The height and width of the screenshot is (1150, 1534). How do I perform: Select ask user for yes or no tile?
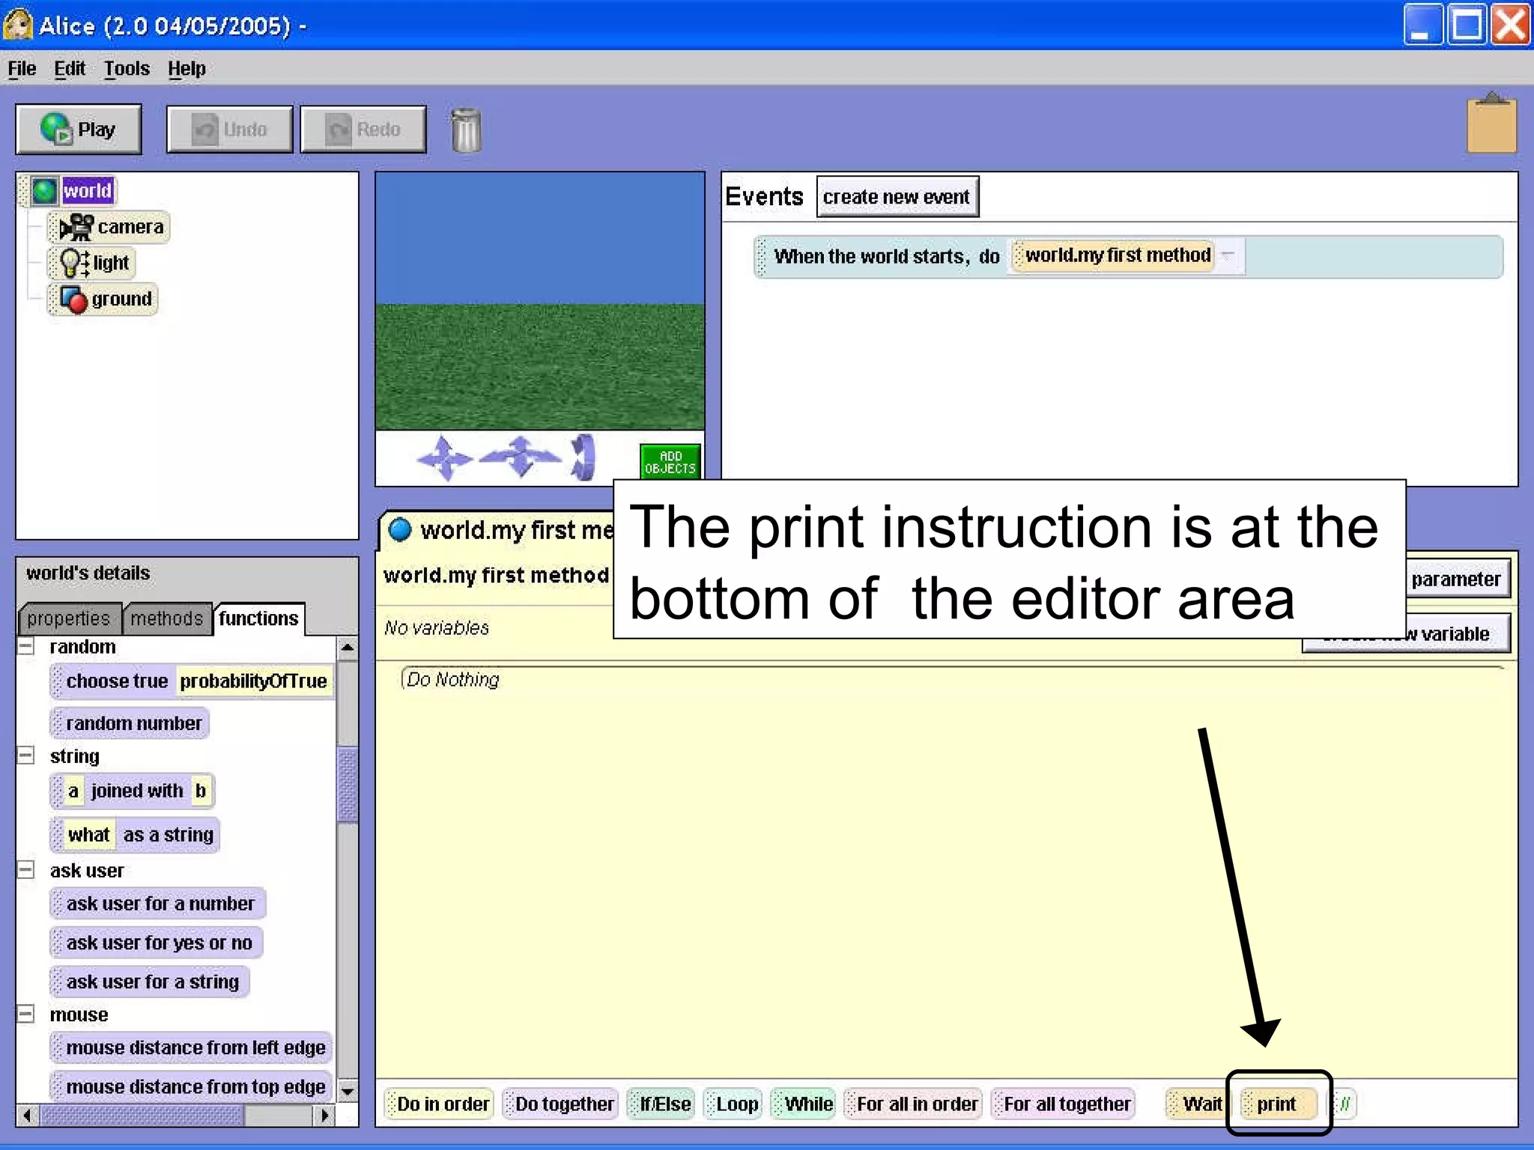(x=157, y=943)
